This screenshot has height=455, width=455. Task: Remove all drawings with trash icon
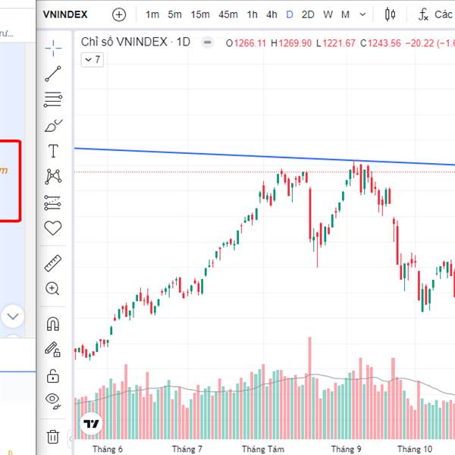coord(53,436)
